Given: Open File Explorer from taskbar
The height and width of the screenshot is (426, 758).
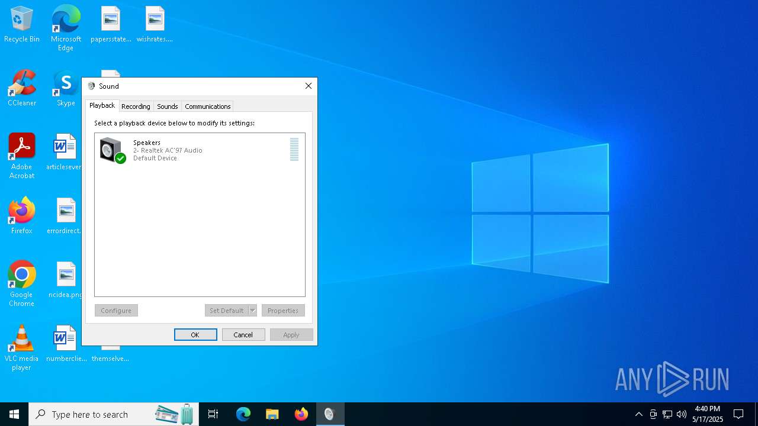Looking at the screenshot, I should (x=272, y=414).
